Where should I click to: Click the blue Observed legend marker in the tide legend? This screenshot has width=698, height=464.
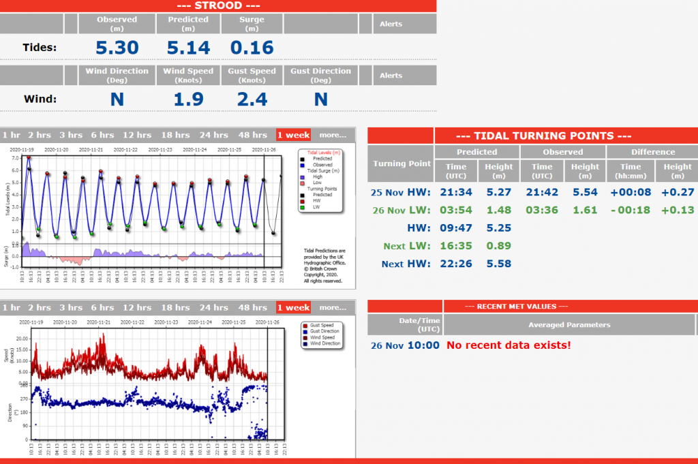click(x=301, y=164)
